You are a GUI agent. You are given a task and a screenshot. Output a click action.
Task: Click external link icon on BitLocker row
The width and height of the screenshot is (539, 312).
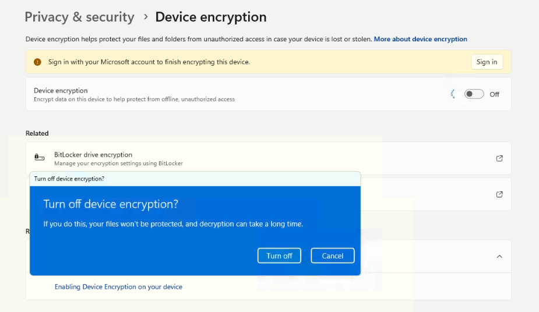click(499, 158)
